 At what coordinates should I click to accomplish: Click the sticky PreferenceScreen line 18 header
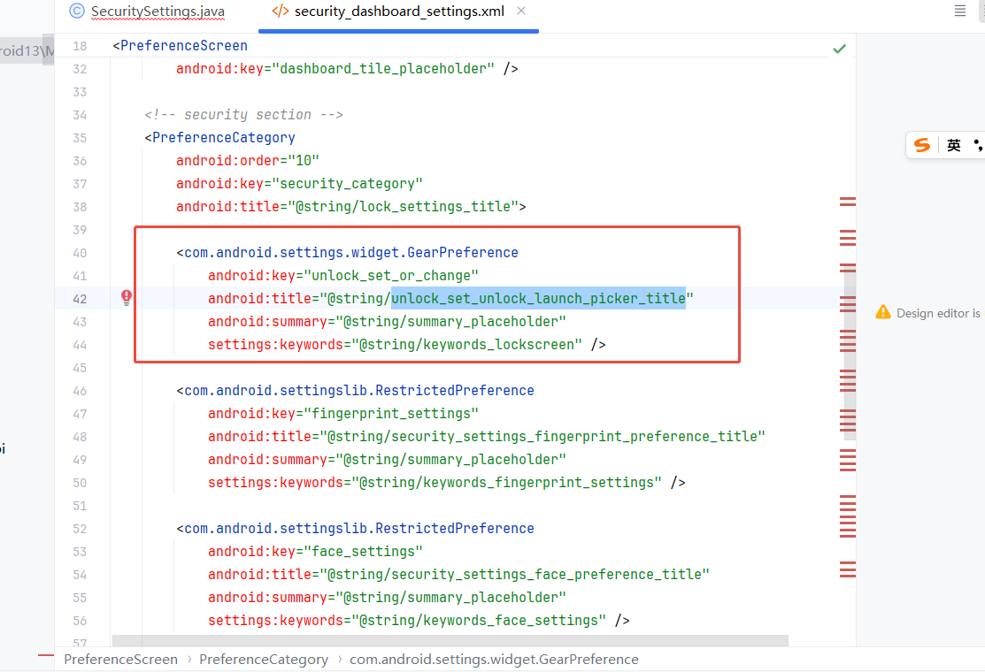(x=180, y=46)
